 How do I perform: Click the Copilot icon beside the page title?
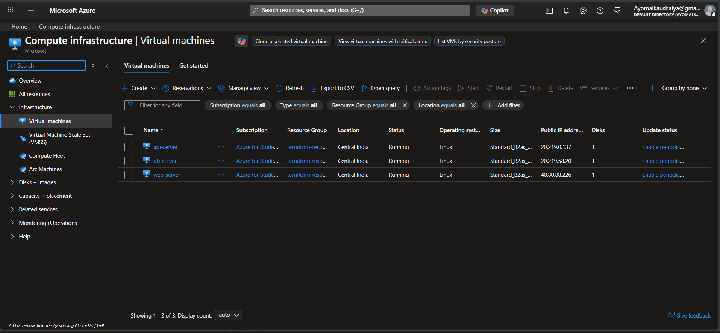tap(241, 41)
